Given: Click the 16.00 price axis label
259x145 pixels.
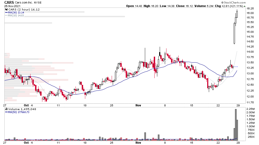Looking at the screenshot, I should click(250, 13).
